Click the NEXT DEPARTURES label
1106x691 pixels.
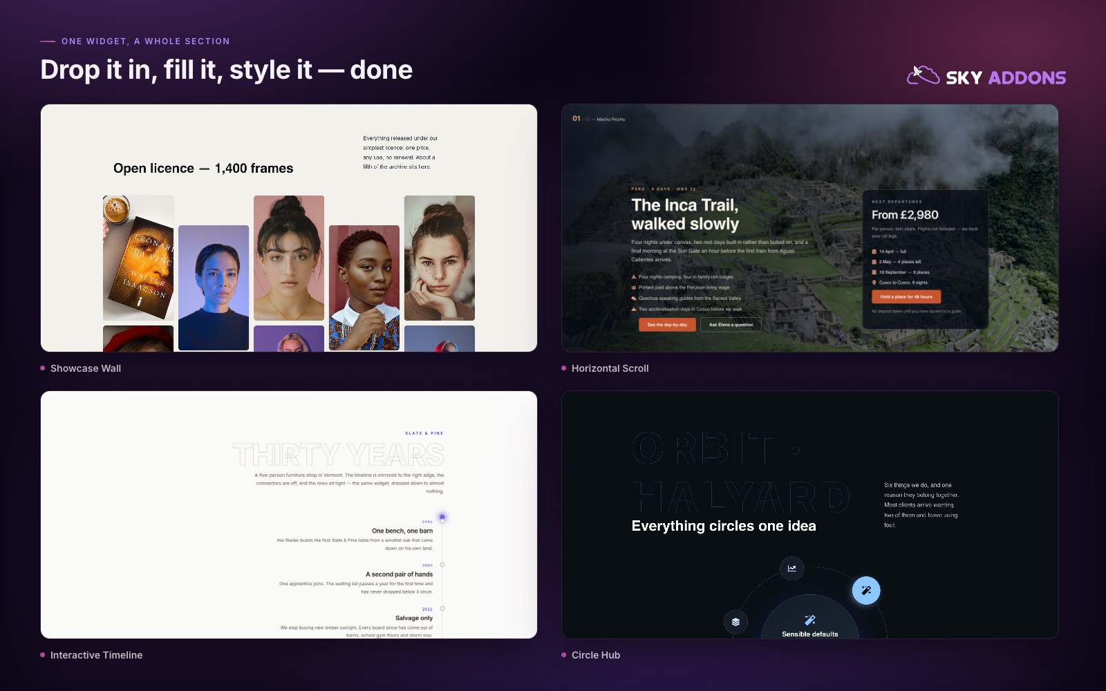[897, 202]
